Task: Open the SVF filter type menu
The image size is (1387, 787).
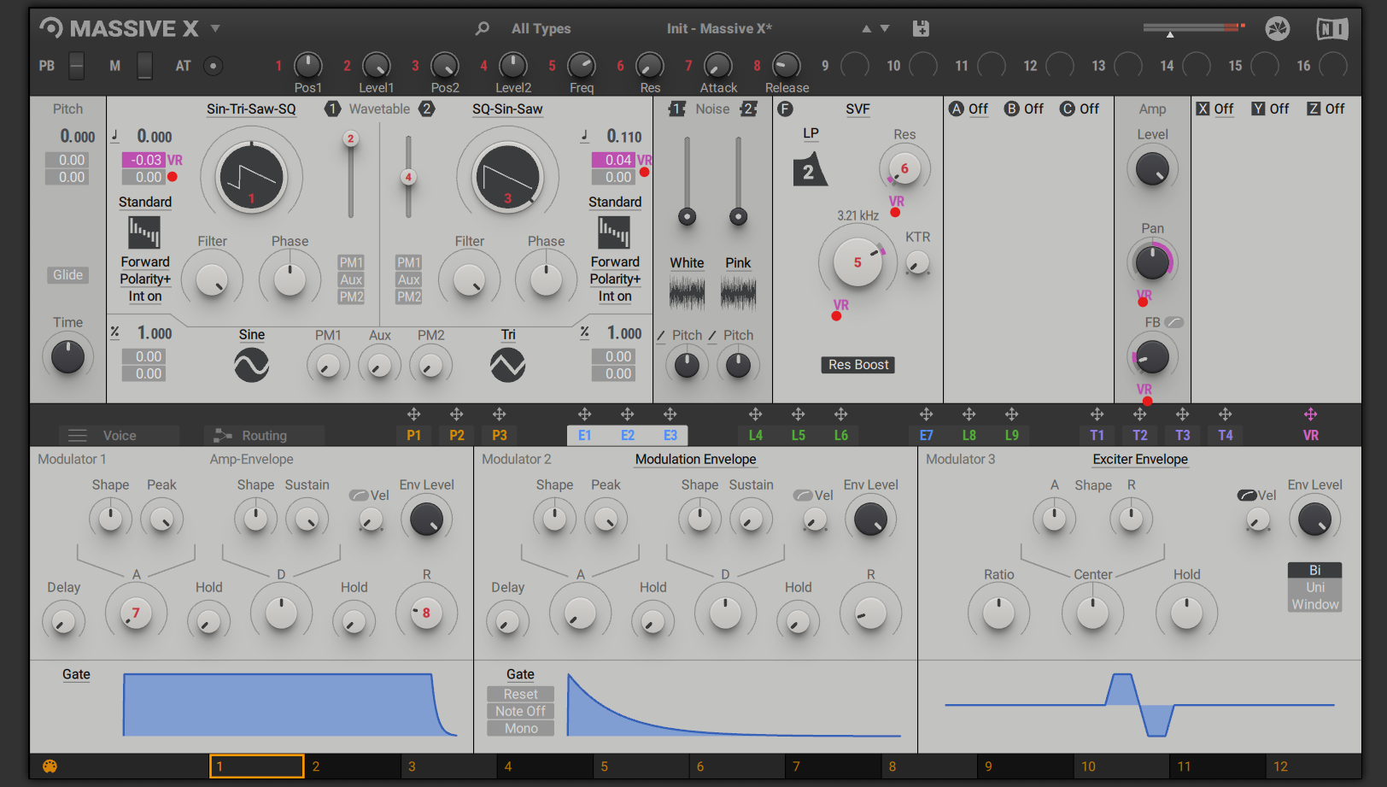Action: click(x=857, y=109)
